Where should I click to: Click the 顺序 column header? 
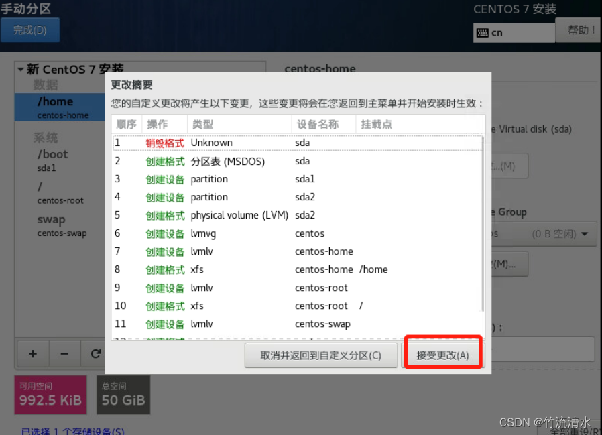(127, 125)
